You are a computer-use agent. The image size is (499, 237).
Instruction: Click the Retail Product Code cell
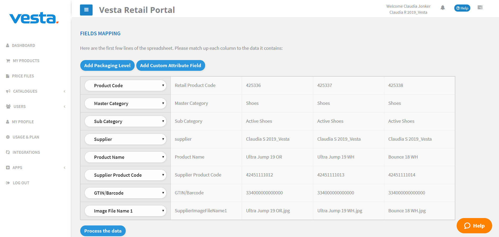coord(206,85)
